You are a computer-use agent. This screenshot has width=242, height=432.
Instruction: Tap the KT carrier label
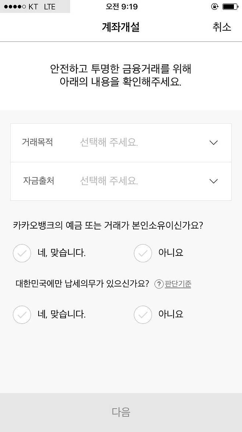tap(33, 7)
